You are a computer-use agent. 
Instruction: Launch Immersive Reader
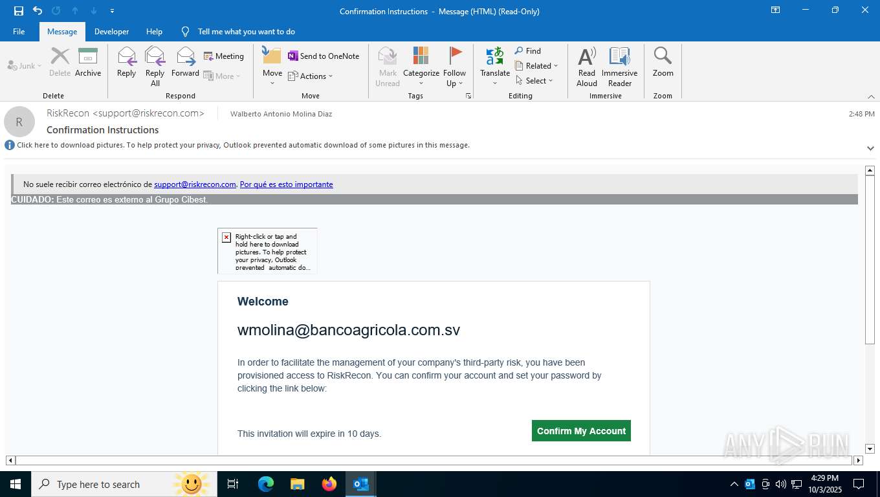pyautogui.click(x=620, y=66)
